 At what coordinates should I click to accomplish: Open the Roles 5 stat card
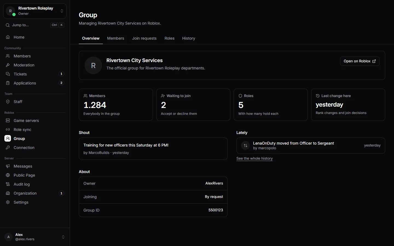(x=271, y=105)
